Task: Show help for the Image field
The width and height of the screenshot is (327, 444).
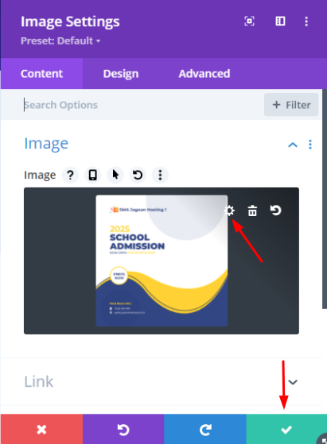Action: (70, 175)
